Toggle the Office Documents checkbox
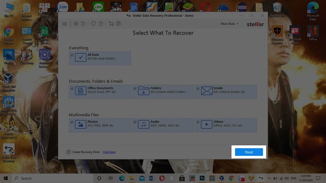The image size is (326, 183). tap(72, 89)
